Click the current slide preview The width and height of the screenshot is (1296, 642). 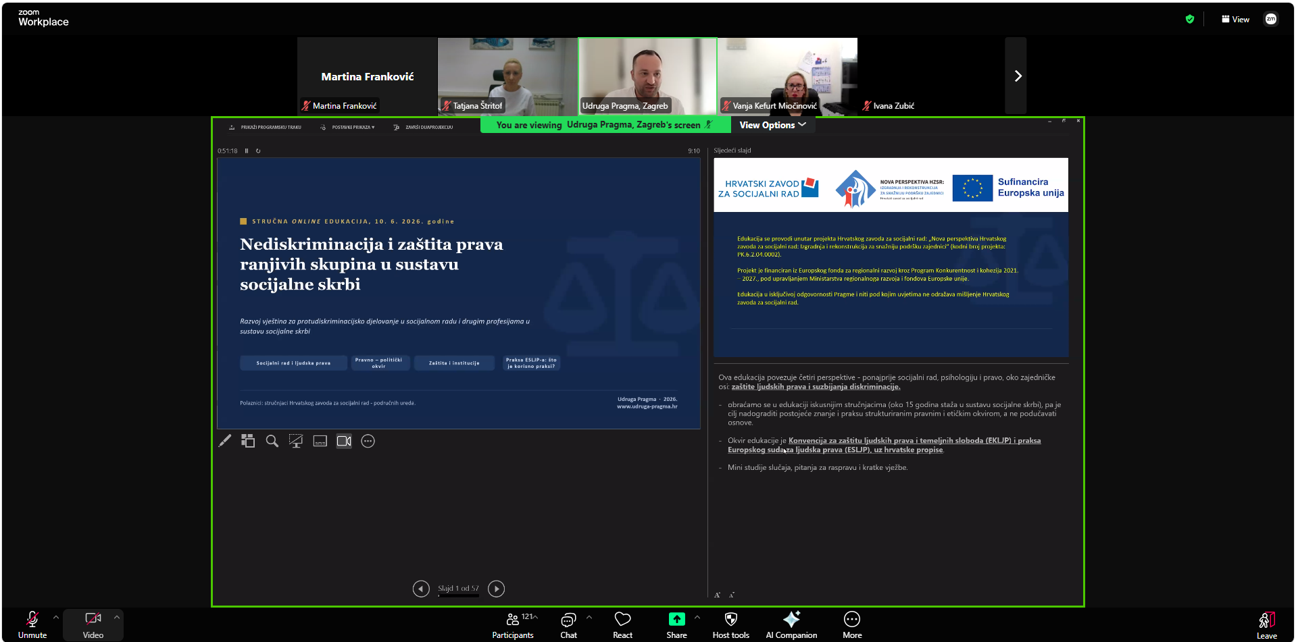tap(458, 293)
